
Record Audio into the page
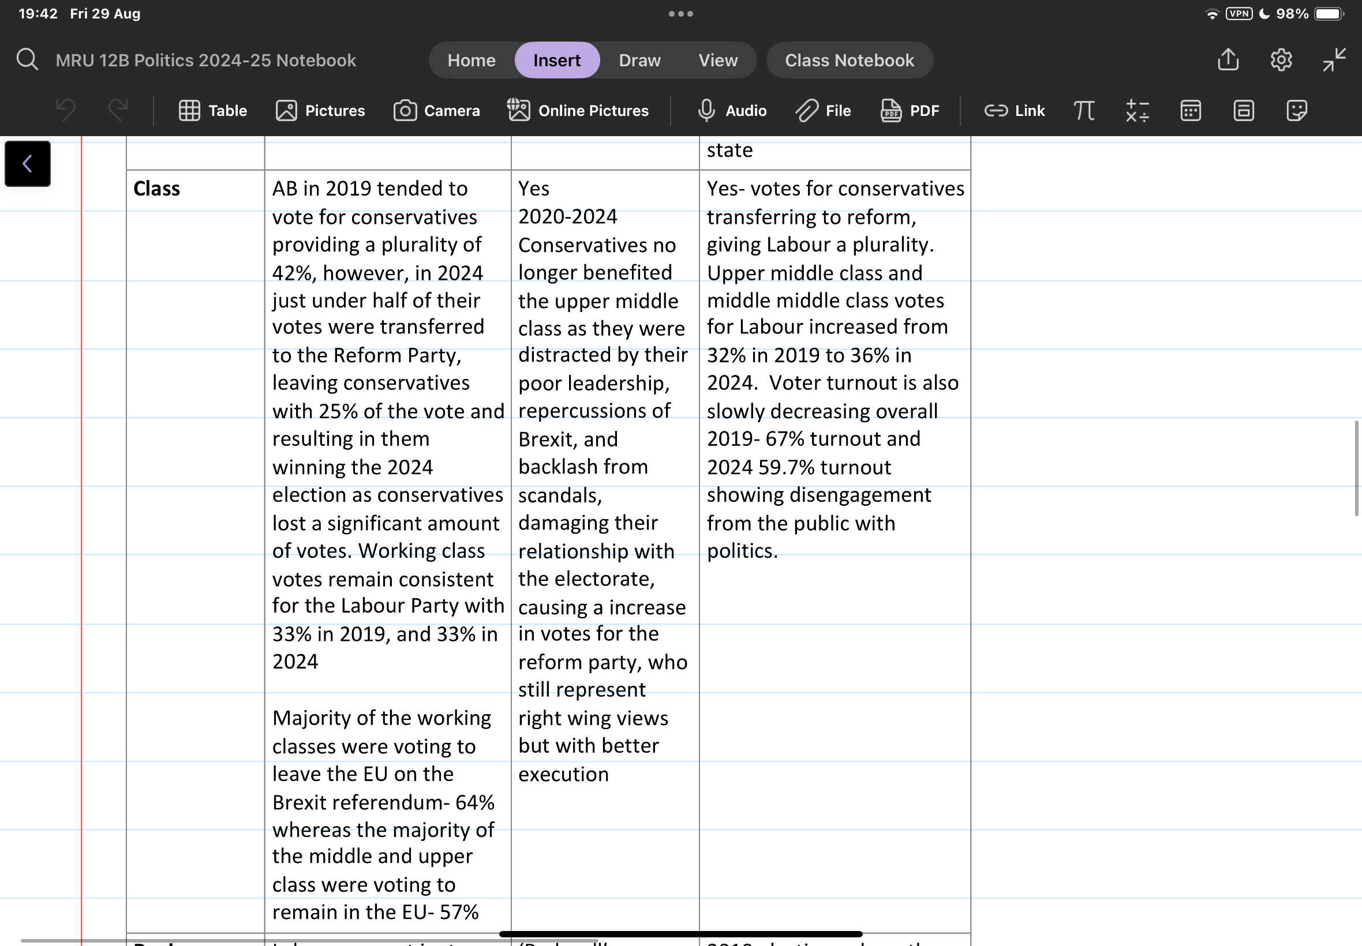click(x=732, y=111)
